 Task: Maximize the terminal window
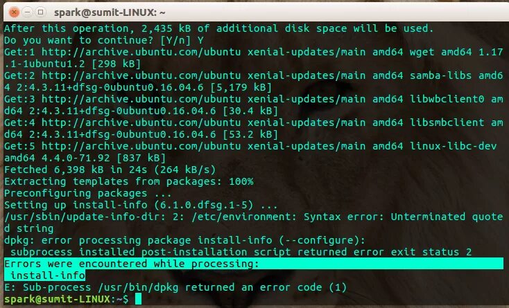(41, 12)
